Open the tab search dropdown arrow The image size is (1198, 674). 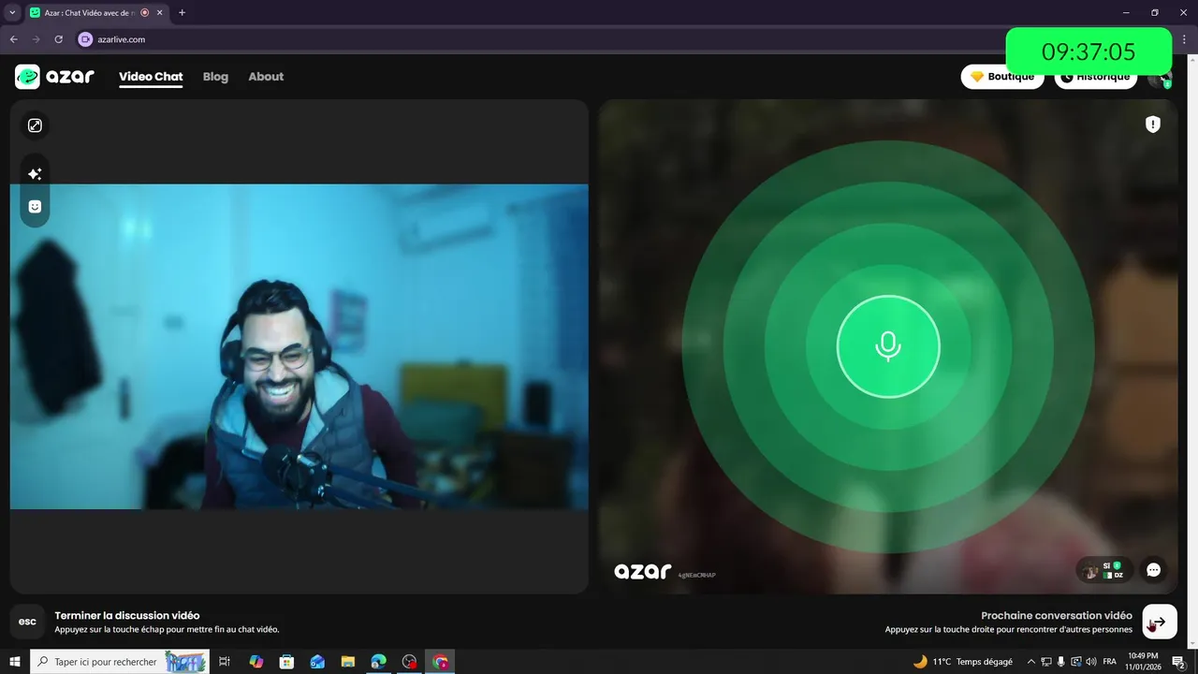pyautogui.click(x=12, y=12)
